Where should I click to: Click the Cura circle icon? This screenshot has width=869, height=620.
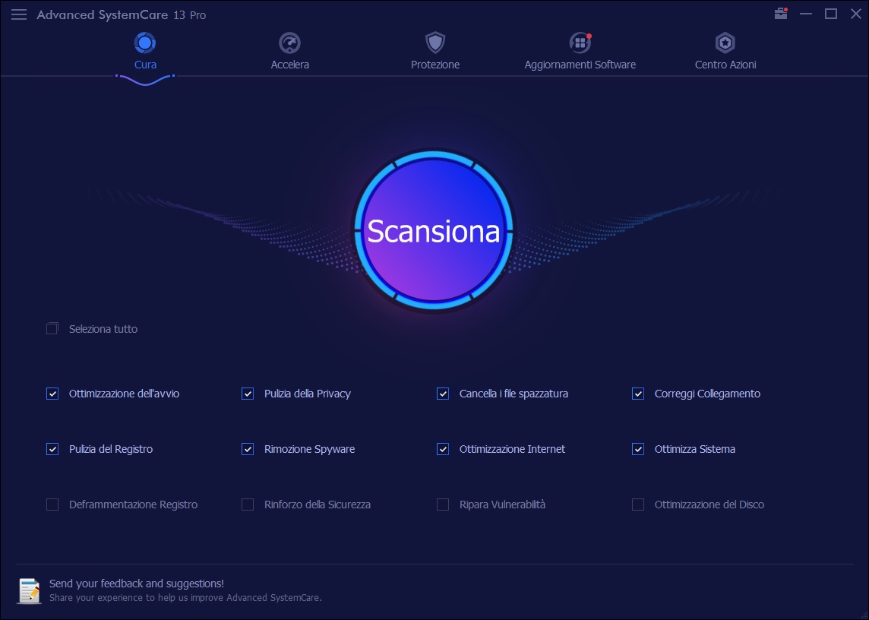click(x=145, y=42)
